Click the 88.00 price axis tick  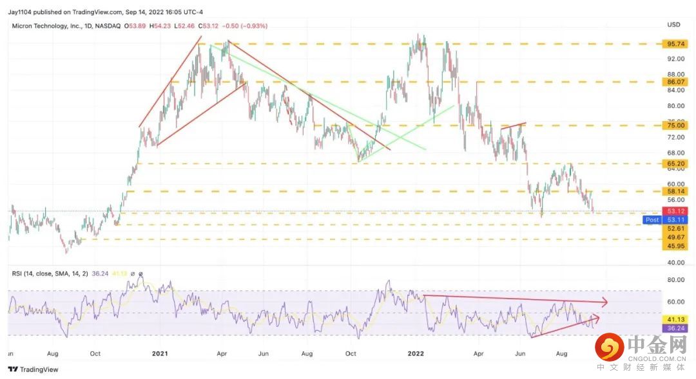coord(675,75)
